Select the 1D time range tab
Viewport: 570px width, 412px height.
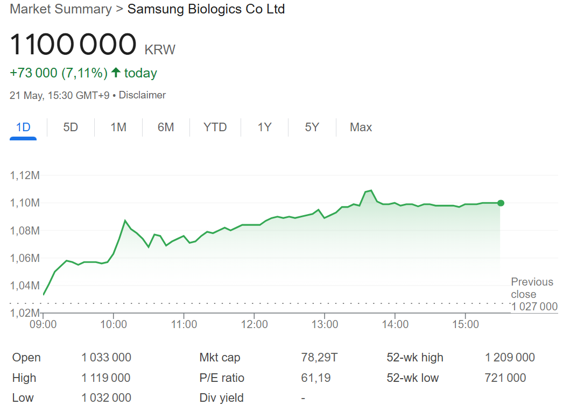[23, 127]
